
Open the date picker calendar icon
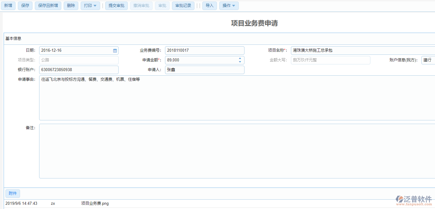pyautogui.click(x=115, y=50)
